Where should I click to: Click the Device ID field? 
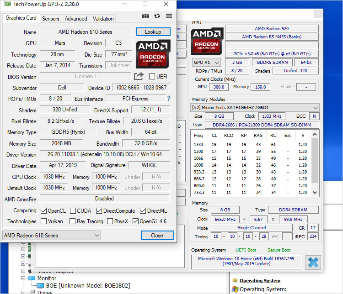tap(141, 88)
